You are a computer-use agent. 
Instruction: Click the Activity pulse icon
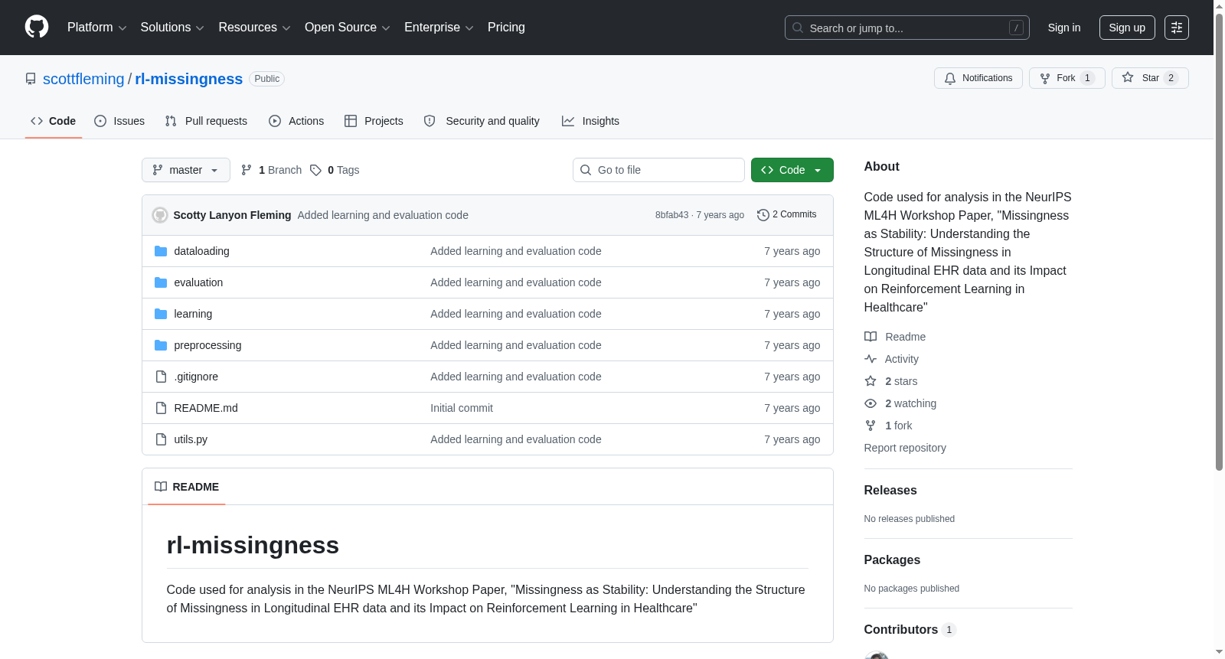click(x=871, y=359)
